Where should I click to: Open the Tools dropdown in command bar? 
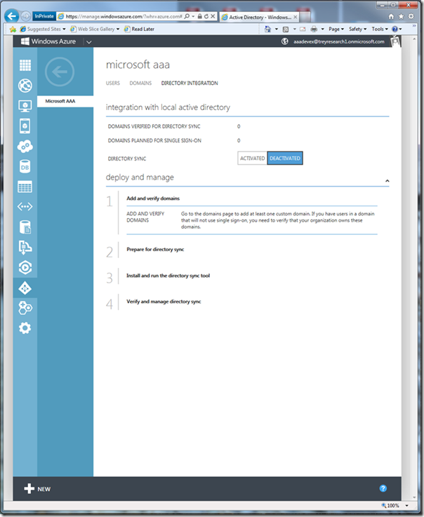(380, 29)
